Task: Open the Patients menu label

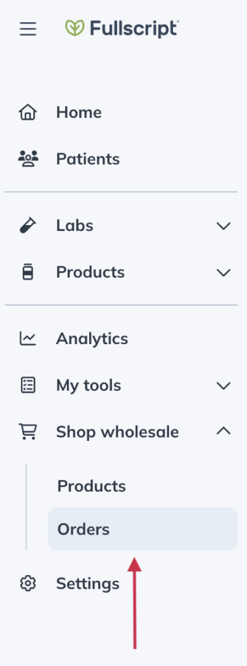Action: coord(88,159)
